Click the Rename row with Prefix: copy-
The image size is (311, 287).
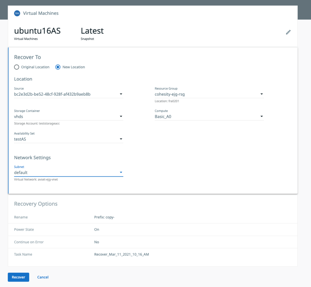point(153,217)
